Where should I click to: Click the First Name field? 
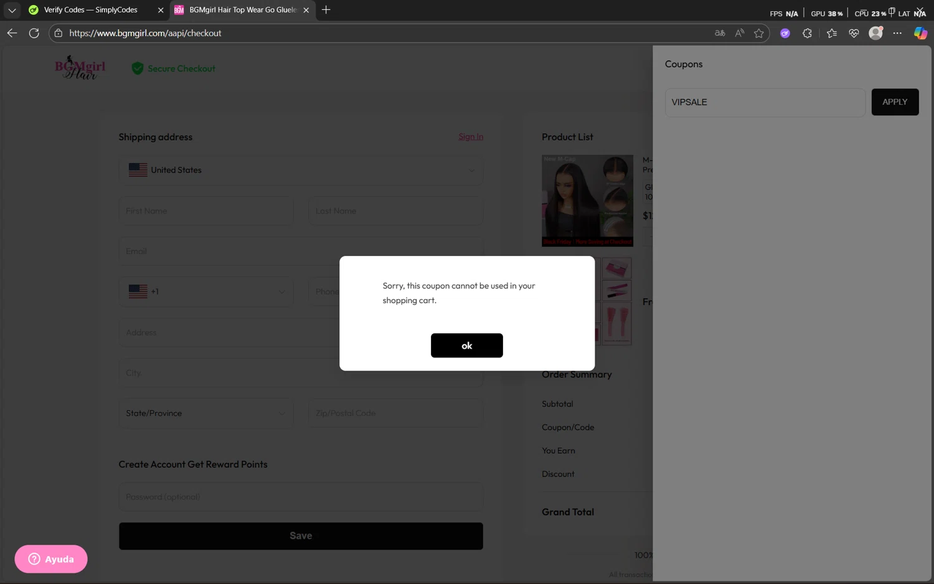point(206,211)
